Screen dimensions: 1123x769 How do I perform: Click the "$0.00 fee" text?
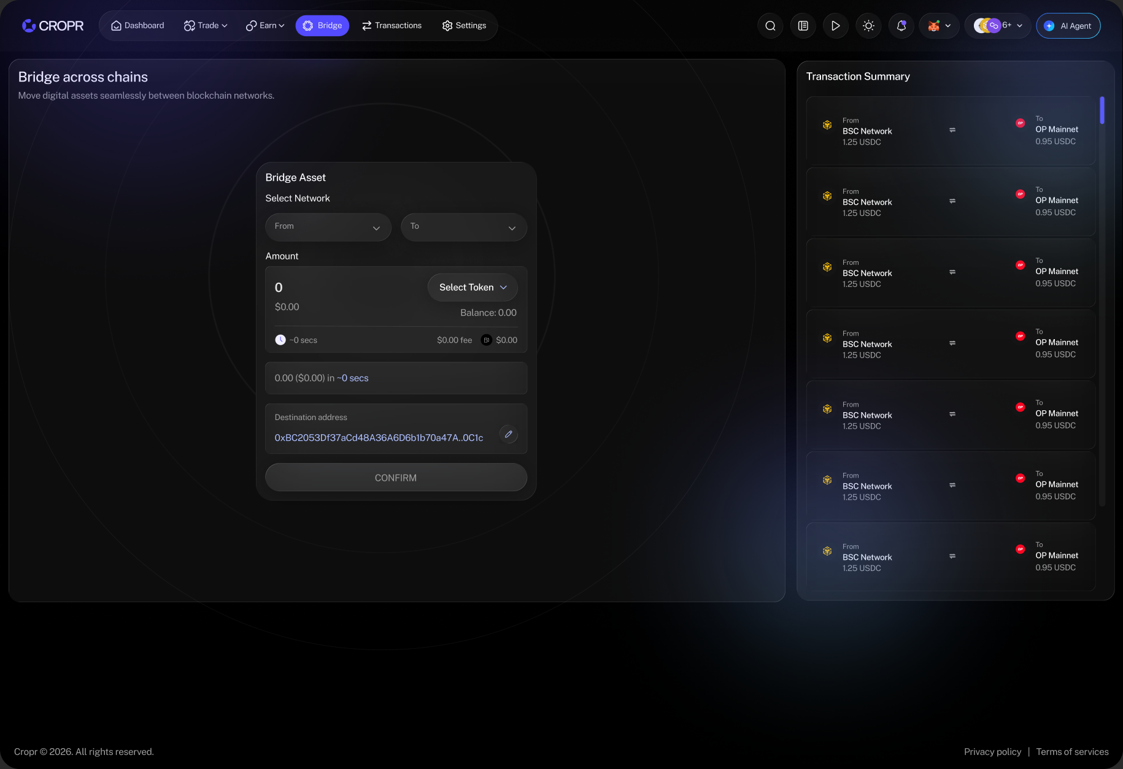(455, 340)
